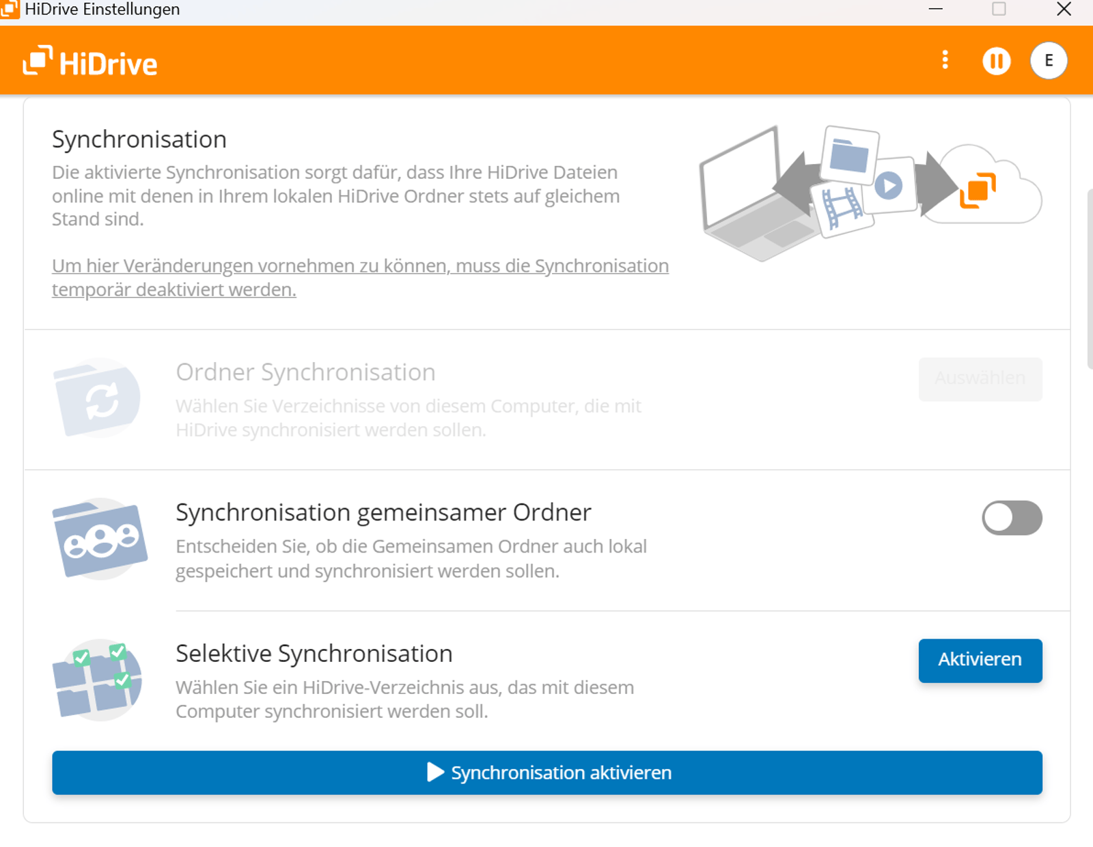Click the HiDrive icon in the title bar
Screen dimensions: 1093x847
pos(10,9)
